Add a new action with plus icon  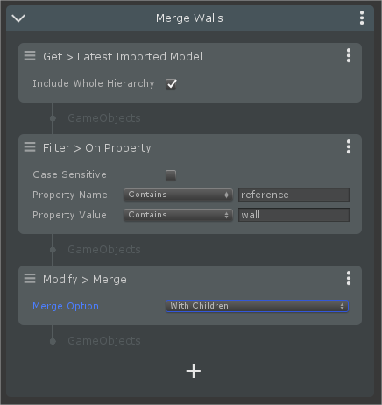click(x=194, y=371)
